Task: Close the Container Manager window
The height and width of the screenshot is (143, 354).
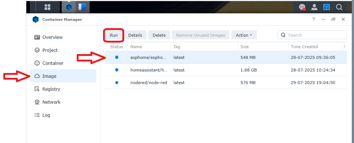Action: pos(343,19)
